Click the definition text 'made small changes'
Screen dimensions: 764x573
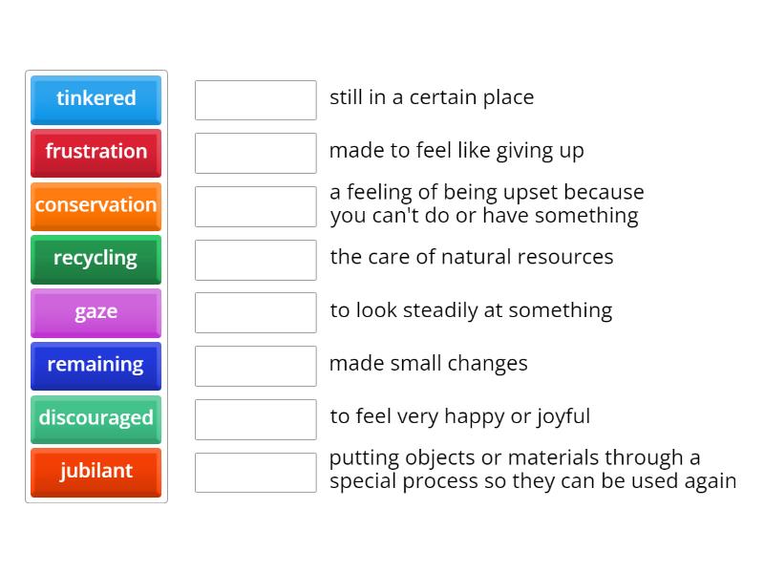click(429, 364)
